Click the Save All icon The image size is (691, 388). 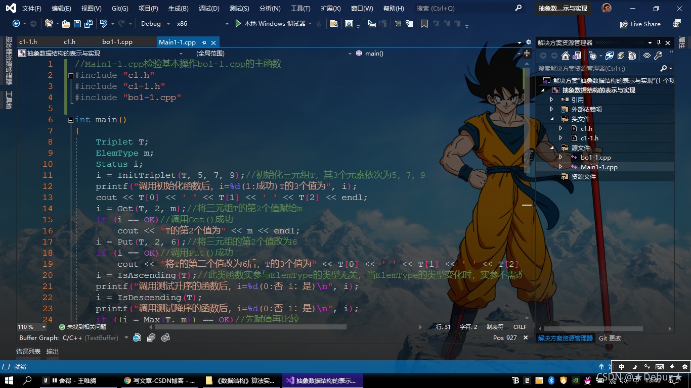point(89,23)
